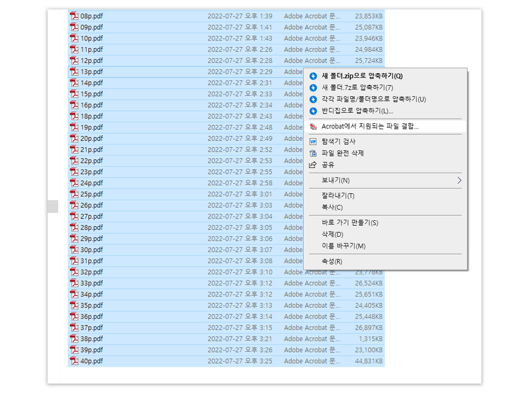This screenshot has width=529, height=393.
Task: Select file name 14p.pdf
Action: point(92,83)
